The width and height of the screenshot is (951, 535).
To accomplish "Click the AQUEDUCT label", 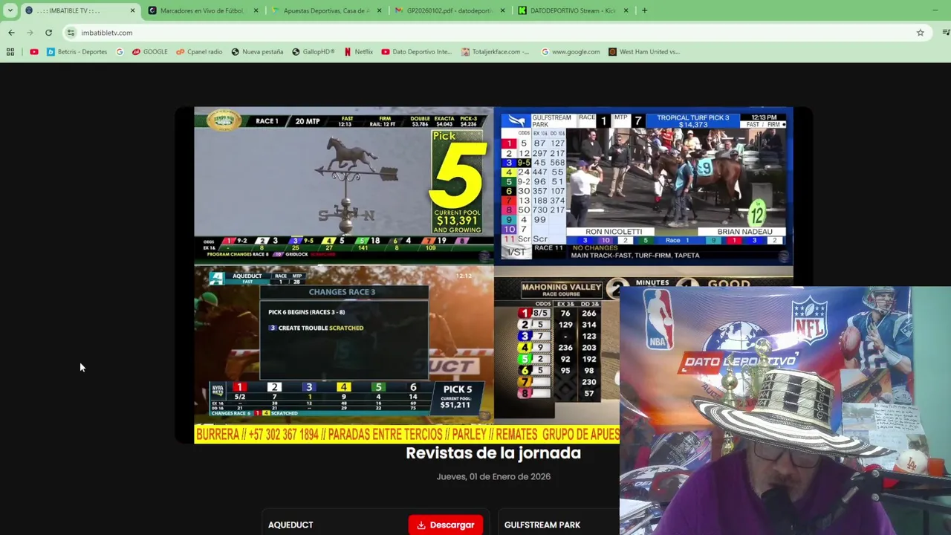I will [291, 525].
